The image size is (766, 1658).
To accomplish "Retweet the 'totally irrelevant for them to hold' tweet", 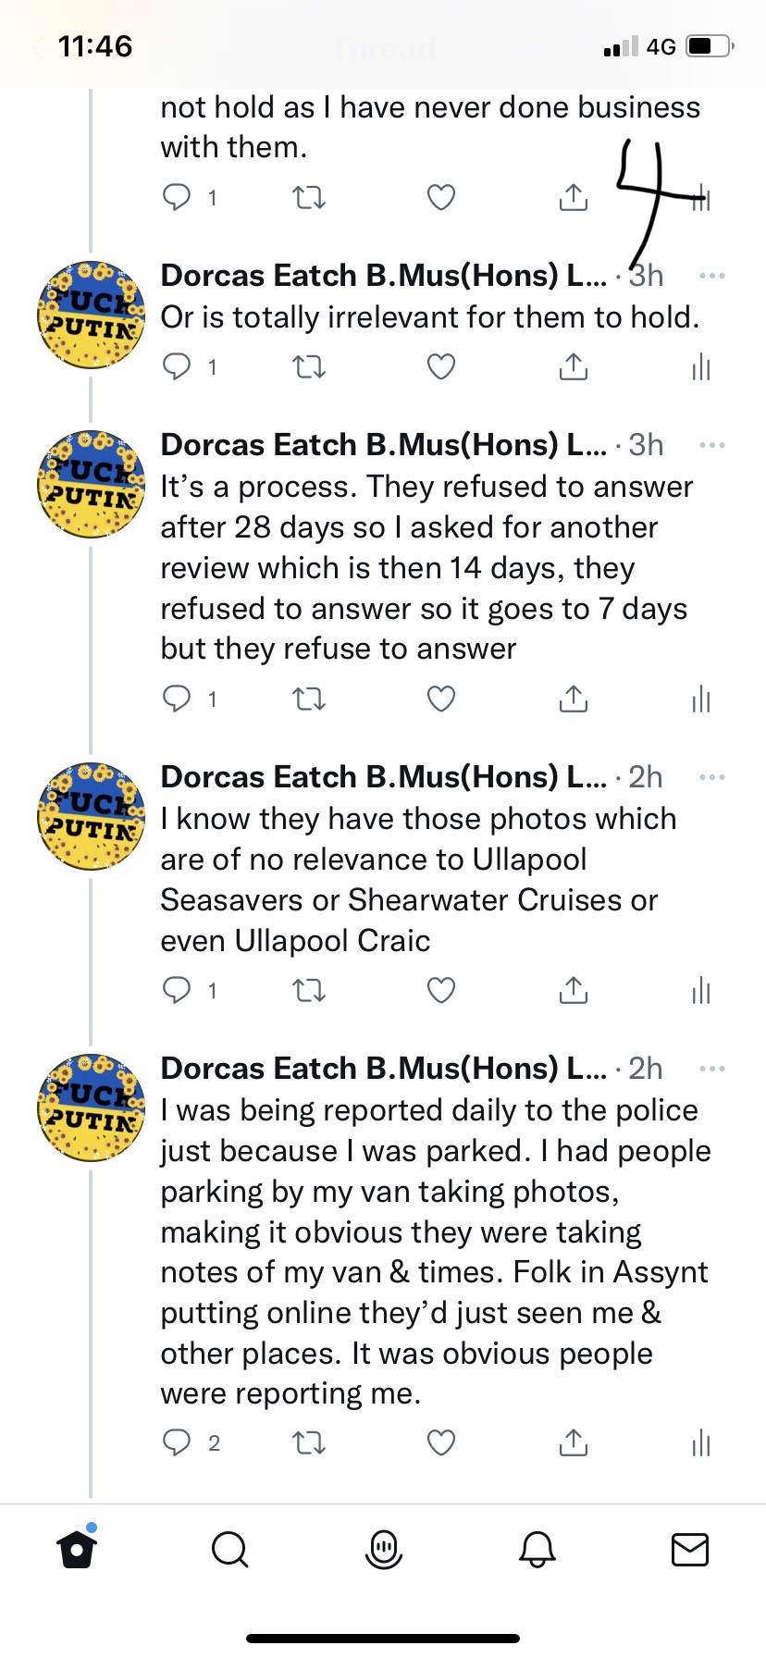I will coord(309,367).
